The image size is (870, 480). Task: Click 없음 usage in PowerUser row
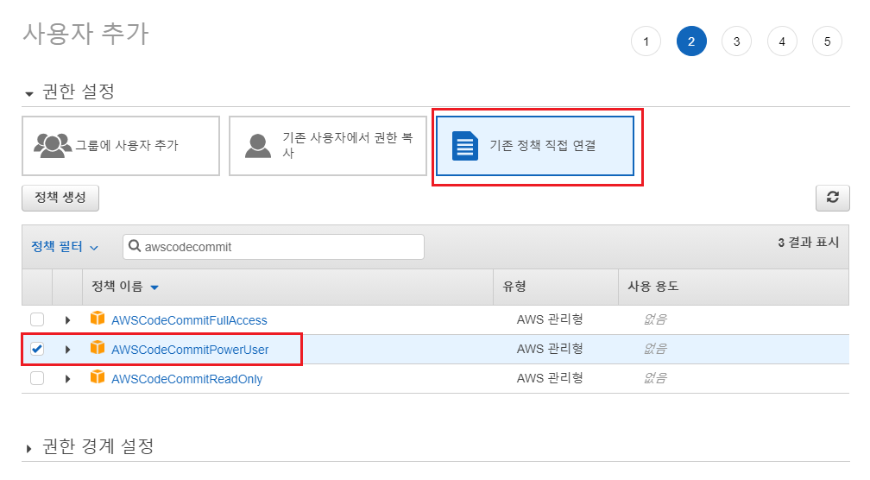655,349
